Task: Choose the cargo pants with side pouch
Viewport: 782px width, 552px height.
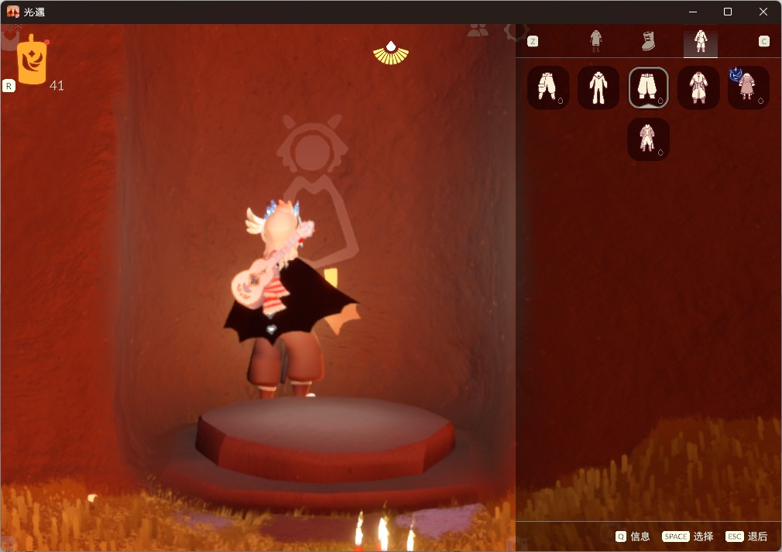Action: coord(548,87)
